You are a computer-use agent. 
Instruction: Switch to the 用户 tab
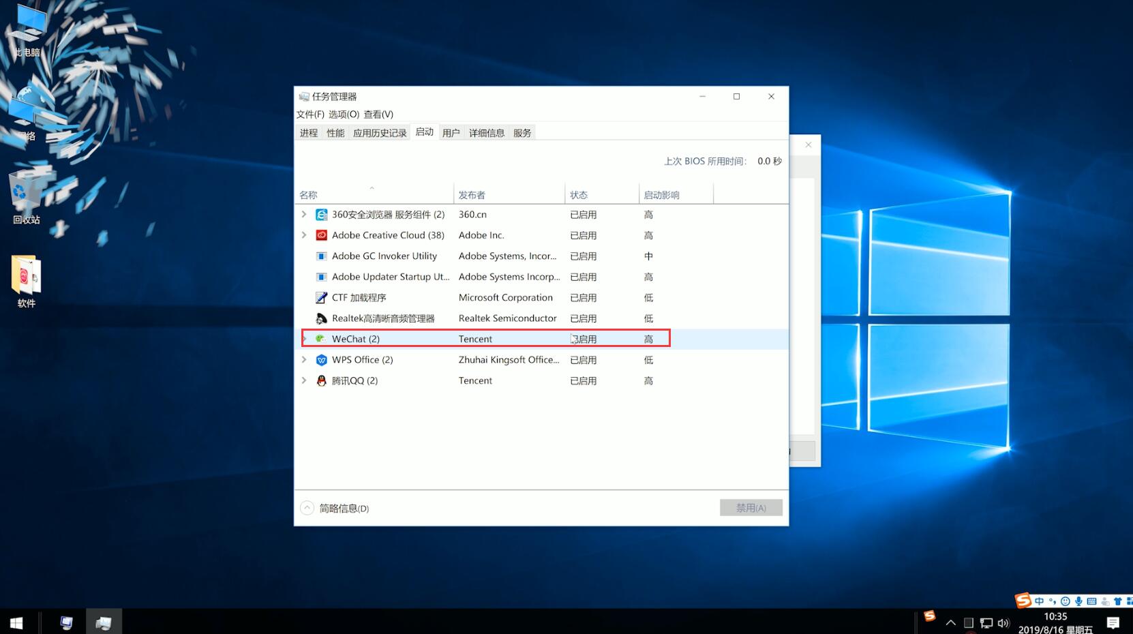tap(451, 133)
